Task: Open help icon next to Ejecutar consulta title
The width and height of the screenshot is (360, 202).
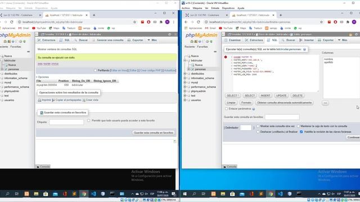Action: [304, 49]
